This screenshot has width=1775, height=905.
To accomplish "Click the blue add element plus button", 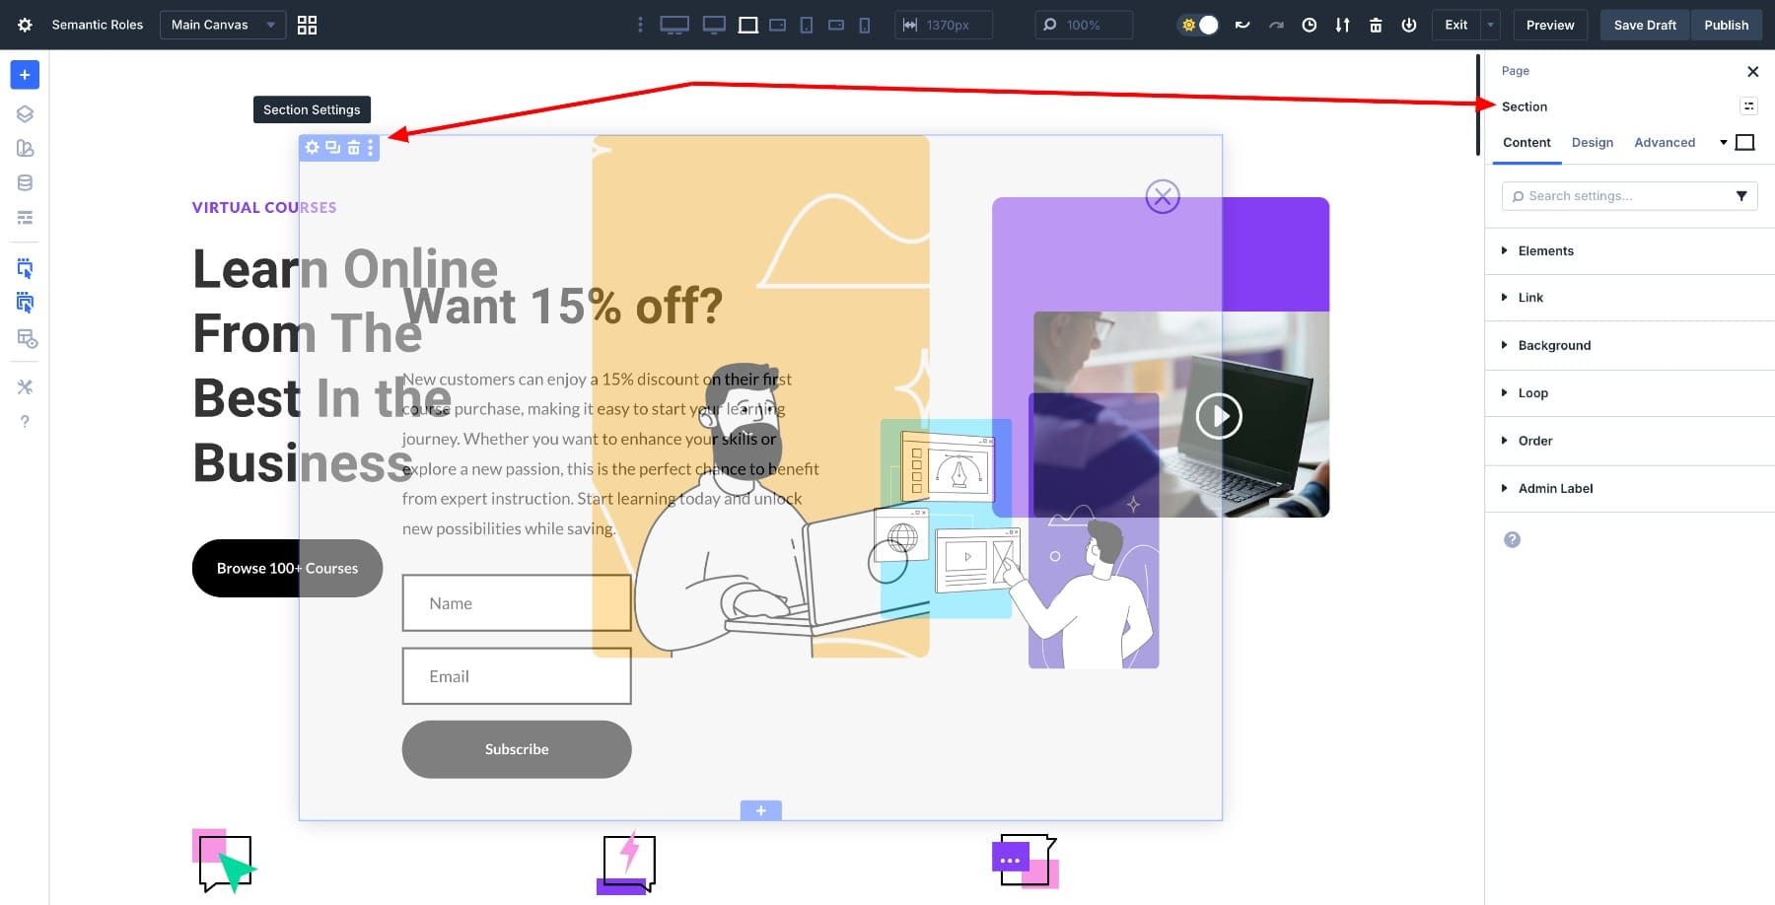I will tap(25, 75).
